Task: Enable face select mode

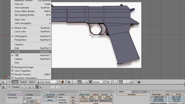Action: [x=128, y=82]
